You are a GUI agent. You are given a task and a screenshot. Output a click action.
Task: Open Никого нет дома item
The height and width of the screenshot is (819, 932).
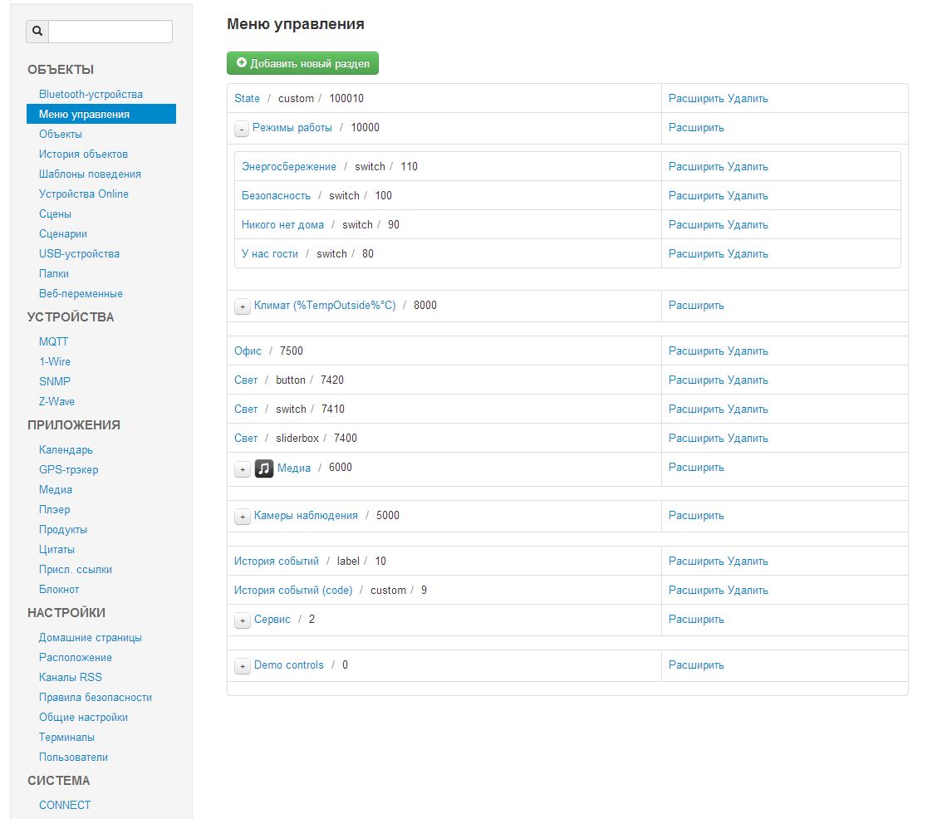pyautogui.click(x=283, y=225)
